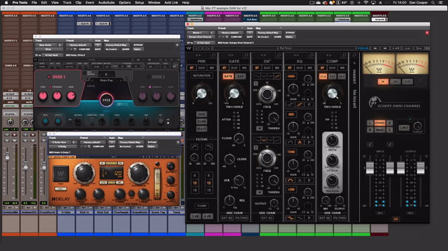Click the LIMIT button in master section

pos(404,128)
